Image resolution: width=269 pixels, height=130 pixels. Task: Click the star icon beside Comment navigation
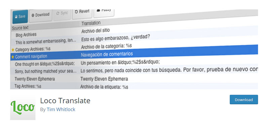click(x=12, y=57)
